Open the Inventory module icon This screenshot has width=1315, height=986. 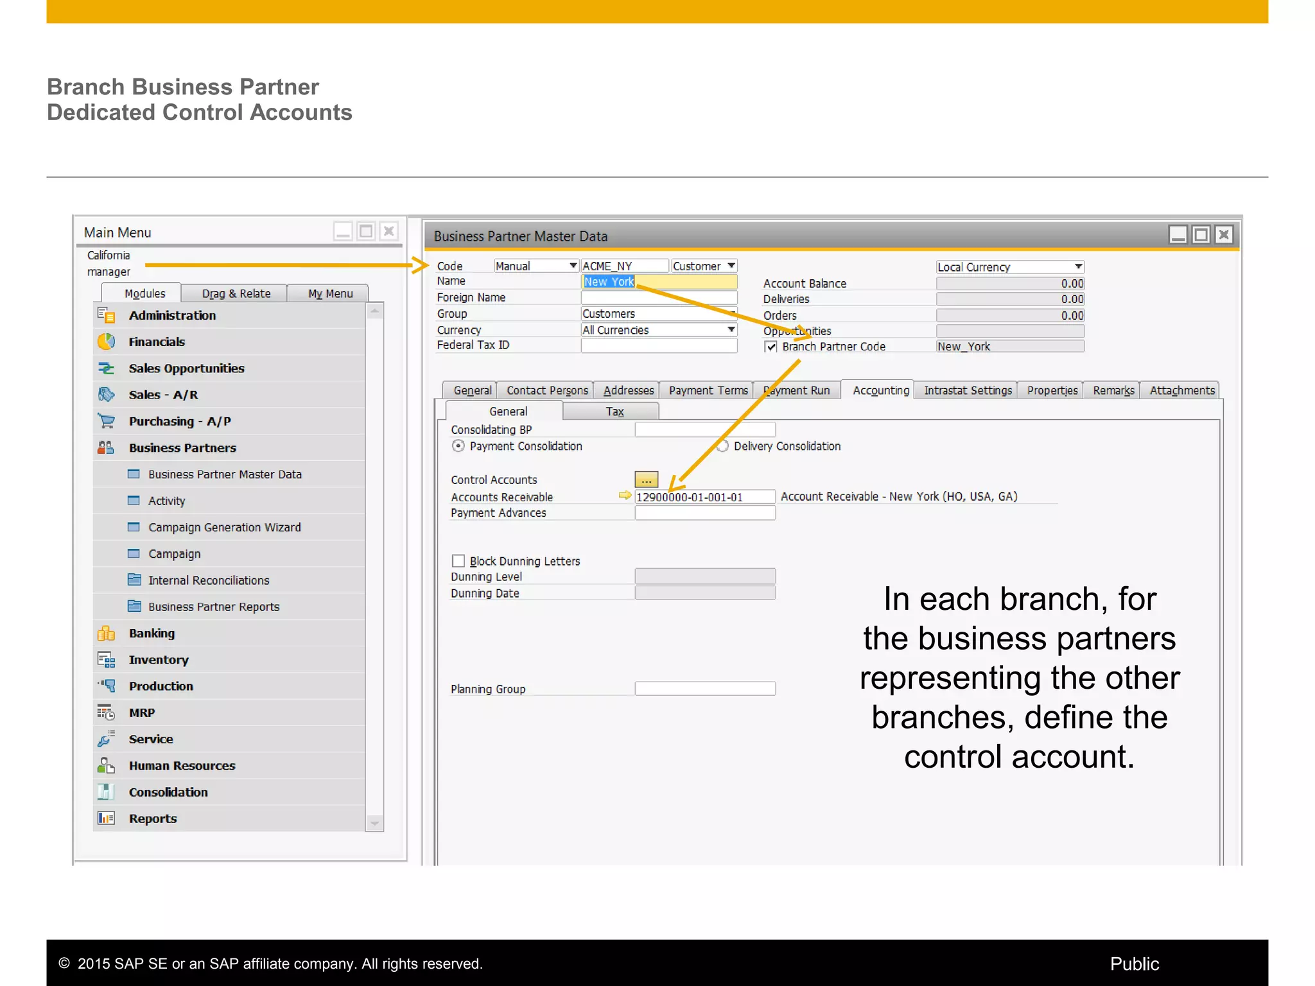click(106, 659)
